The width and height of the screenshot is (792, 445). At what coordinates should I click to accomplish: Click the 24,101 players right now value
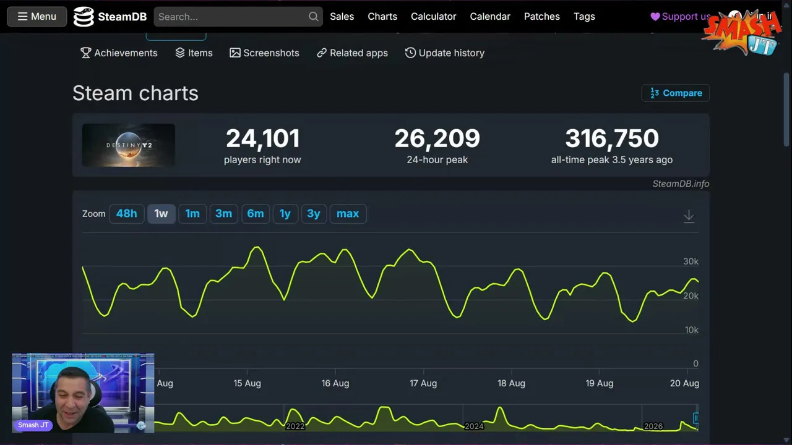[x=263, y=138]
